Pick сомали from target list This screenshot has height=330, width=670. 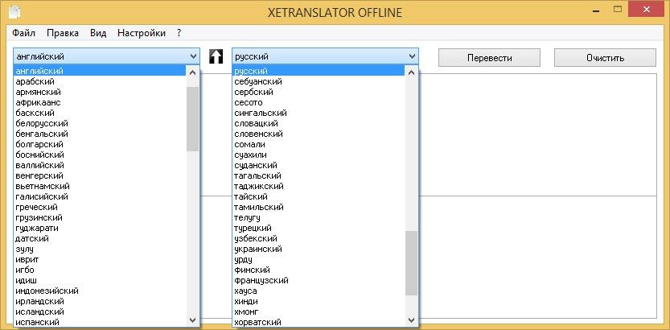(319, 145)
